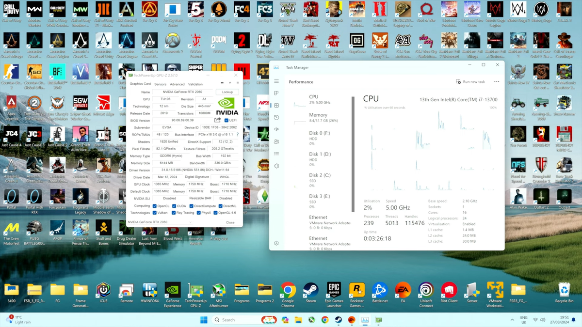Click BIOS export share icon in GPU-Z

[218, 120]
